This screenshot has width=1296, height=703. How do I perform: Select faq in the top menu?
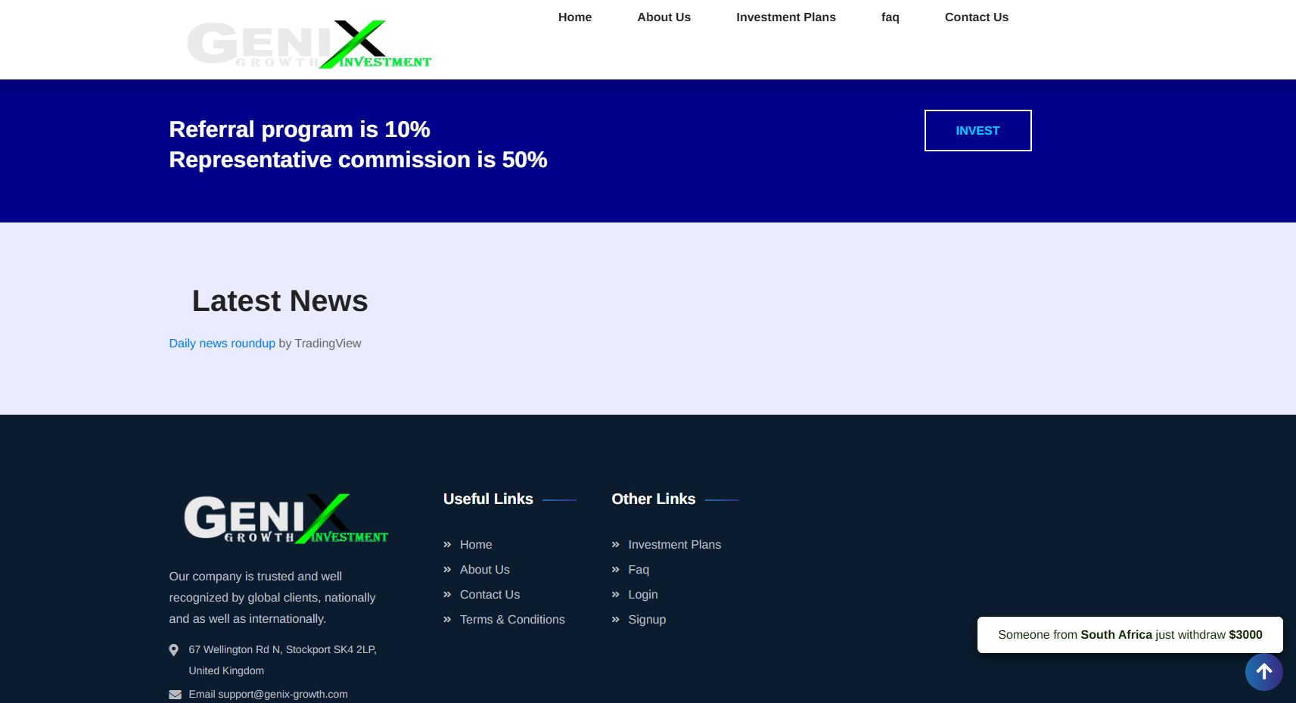point(890,17)
